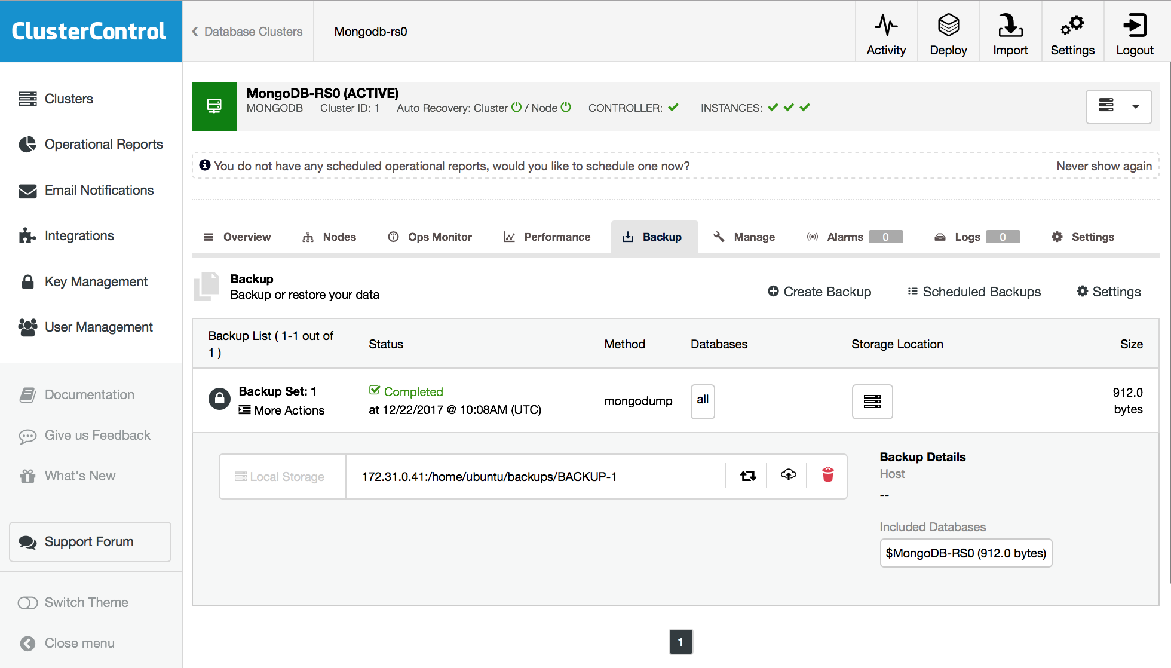Screen dimensions: 1171x668
Task: Click the backup path 172.31.0.41:/home/ubuntu/backups/BACKUP-1
Action: coord(489,477)
